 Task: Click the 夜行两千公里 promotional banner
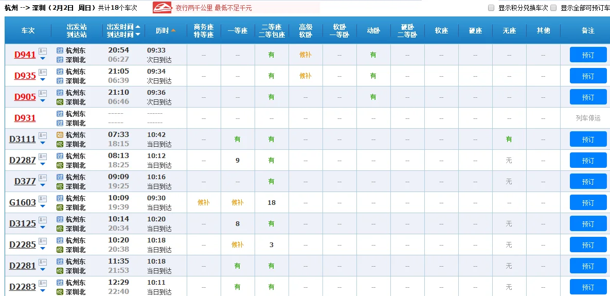click(236, 7)
